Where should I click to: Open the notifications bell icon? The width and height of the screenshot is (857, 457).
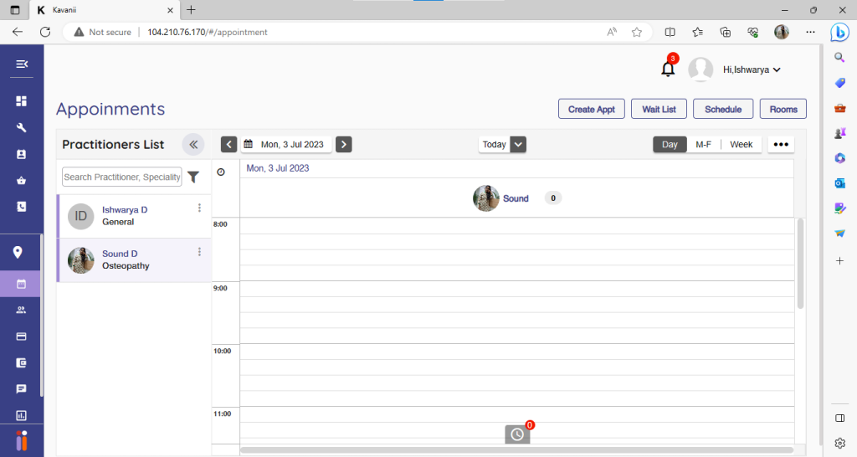668,69
